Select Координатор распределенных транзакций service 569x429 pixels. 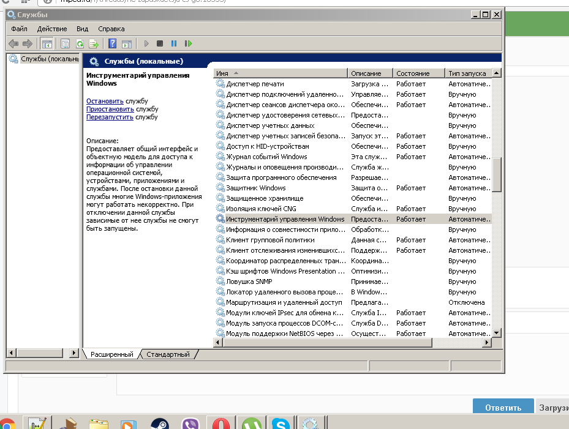tap(285, 261)
